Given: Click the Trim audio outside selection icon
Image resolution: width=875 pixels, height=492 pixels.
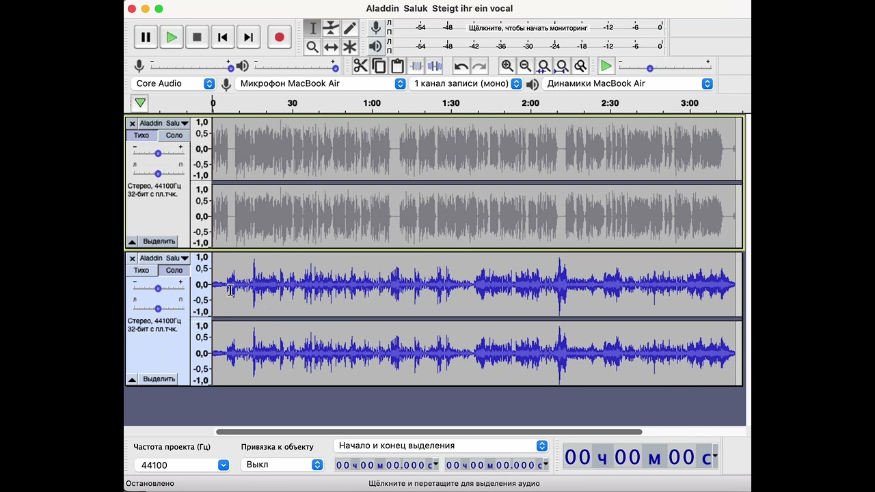Looking at the screenshot, I should 416,66.
